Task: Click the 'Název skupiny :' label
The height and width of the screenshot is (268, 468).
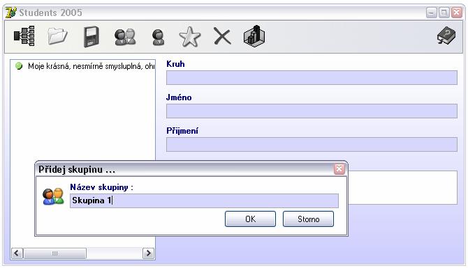Action: [x=101, y=187]
